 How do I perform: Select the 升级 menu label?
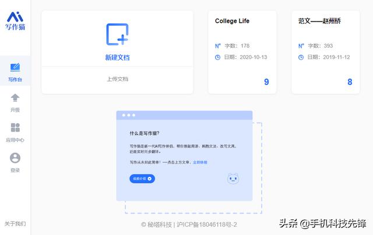tap(15, 110)
